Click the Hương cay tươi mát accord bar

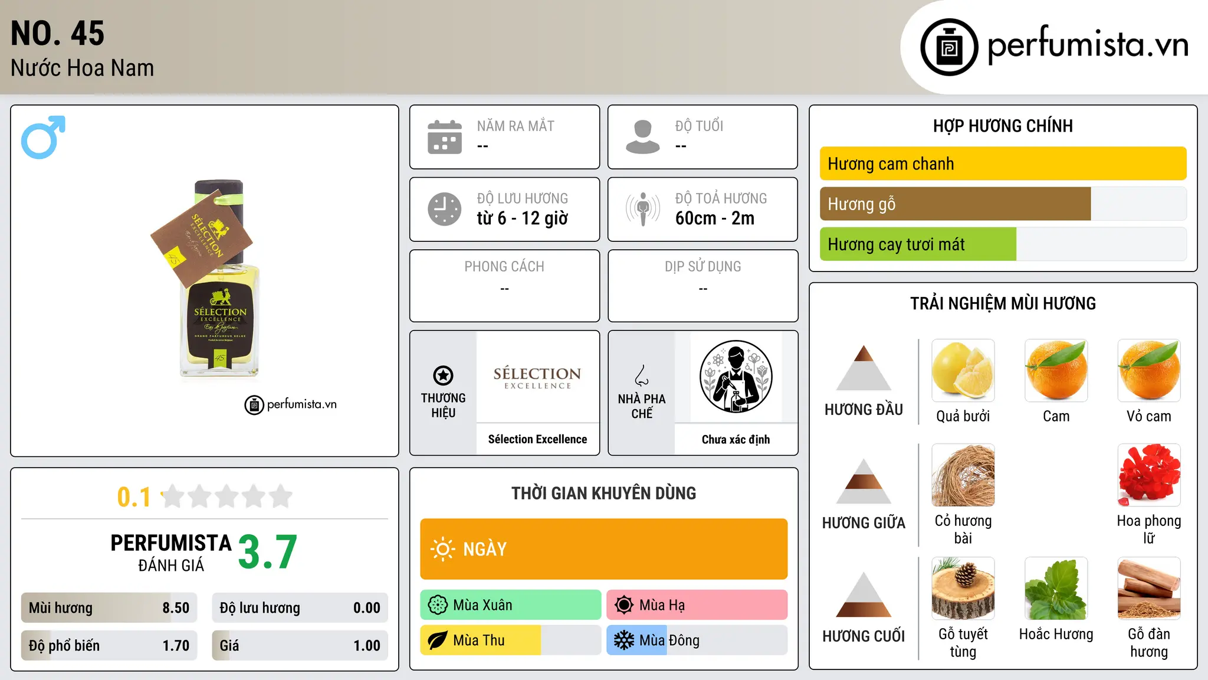pos(1003,244)
